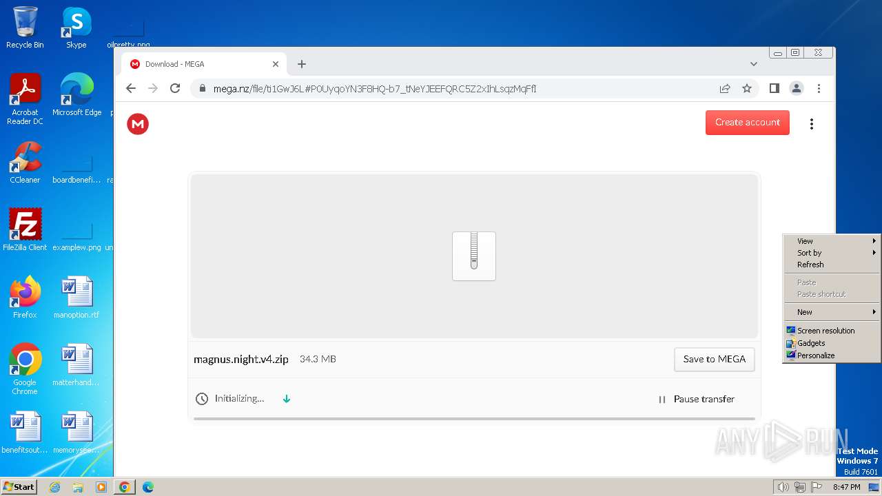Screen dimensions: 882x496
Task: Pause transfer of the download
Action: pos(697,399)
